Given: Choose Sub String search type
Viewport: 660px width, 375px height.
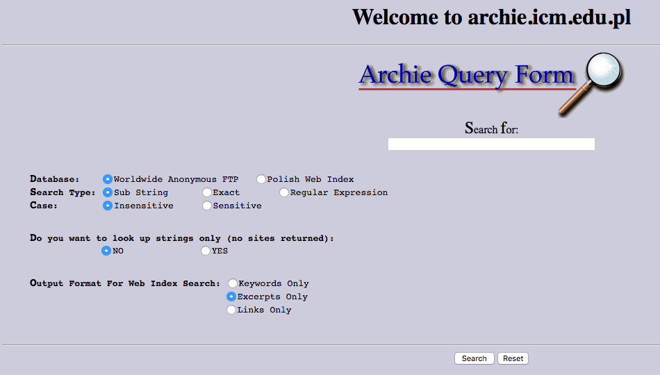Looking at the screenshot, I should point(107,192).
